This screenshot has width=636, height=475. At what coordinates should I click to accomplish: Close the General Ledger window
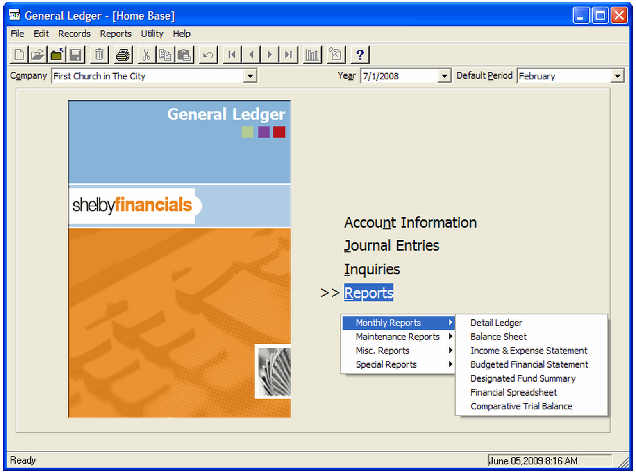pos(619,16)
